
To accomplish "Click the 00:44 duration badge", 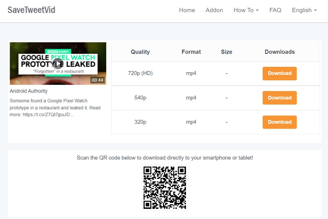I will pos(98,80).
